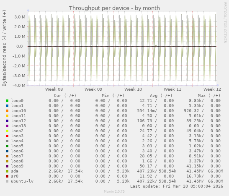Click the loop13 purple color swatch

click(x=7, y=126)
